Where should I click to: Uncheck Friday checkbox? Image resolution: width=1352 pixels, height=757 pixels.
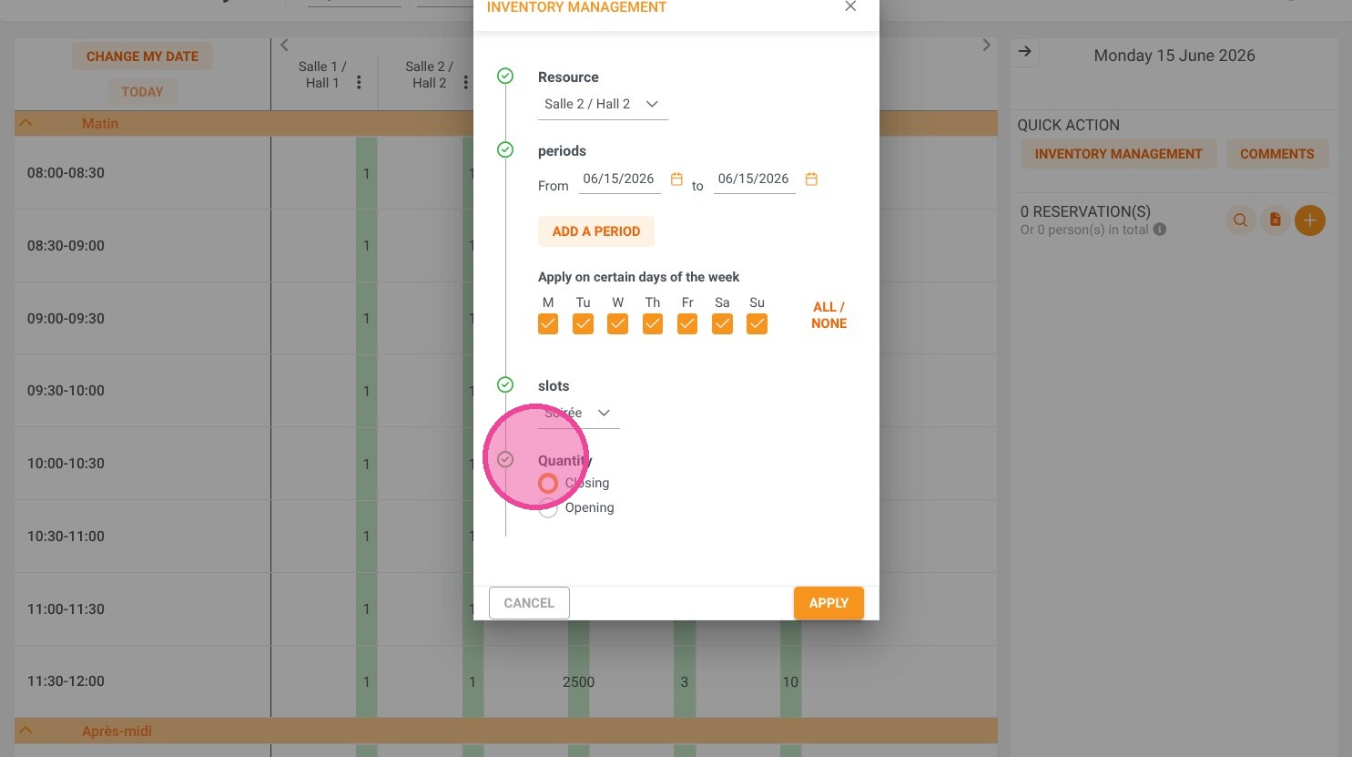click(687, 324)
